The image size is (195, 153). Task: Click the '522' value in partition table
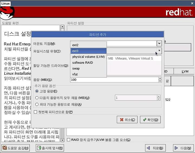click(168, 100)
